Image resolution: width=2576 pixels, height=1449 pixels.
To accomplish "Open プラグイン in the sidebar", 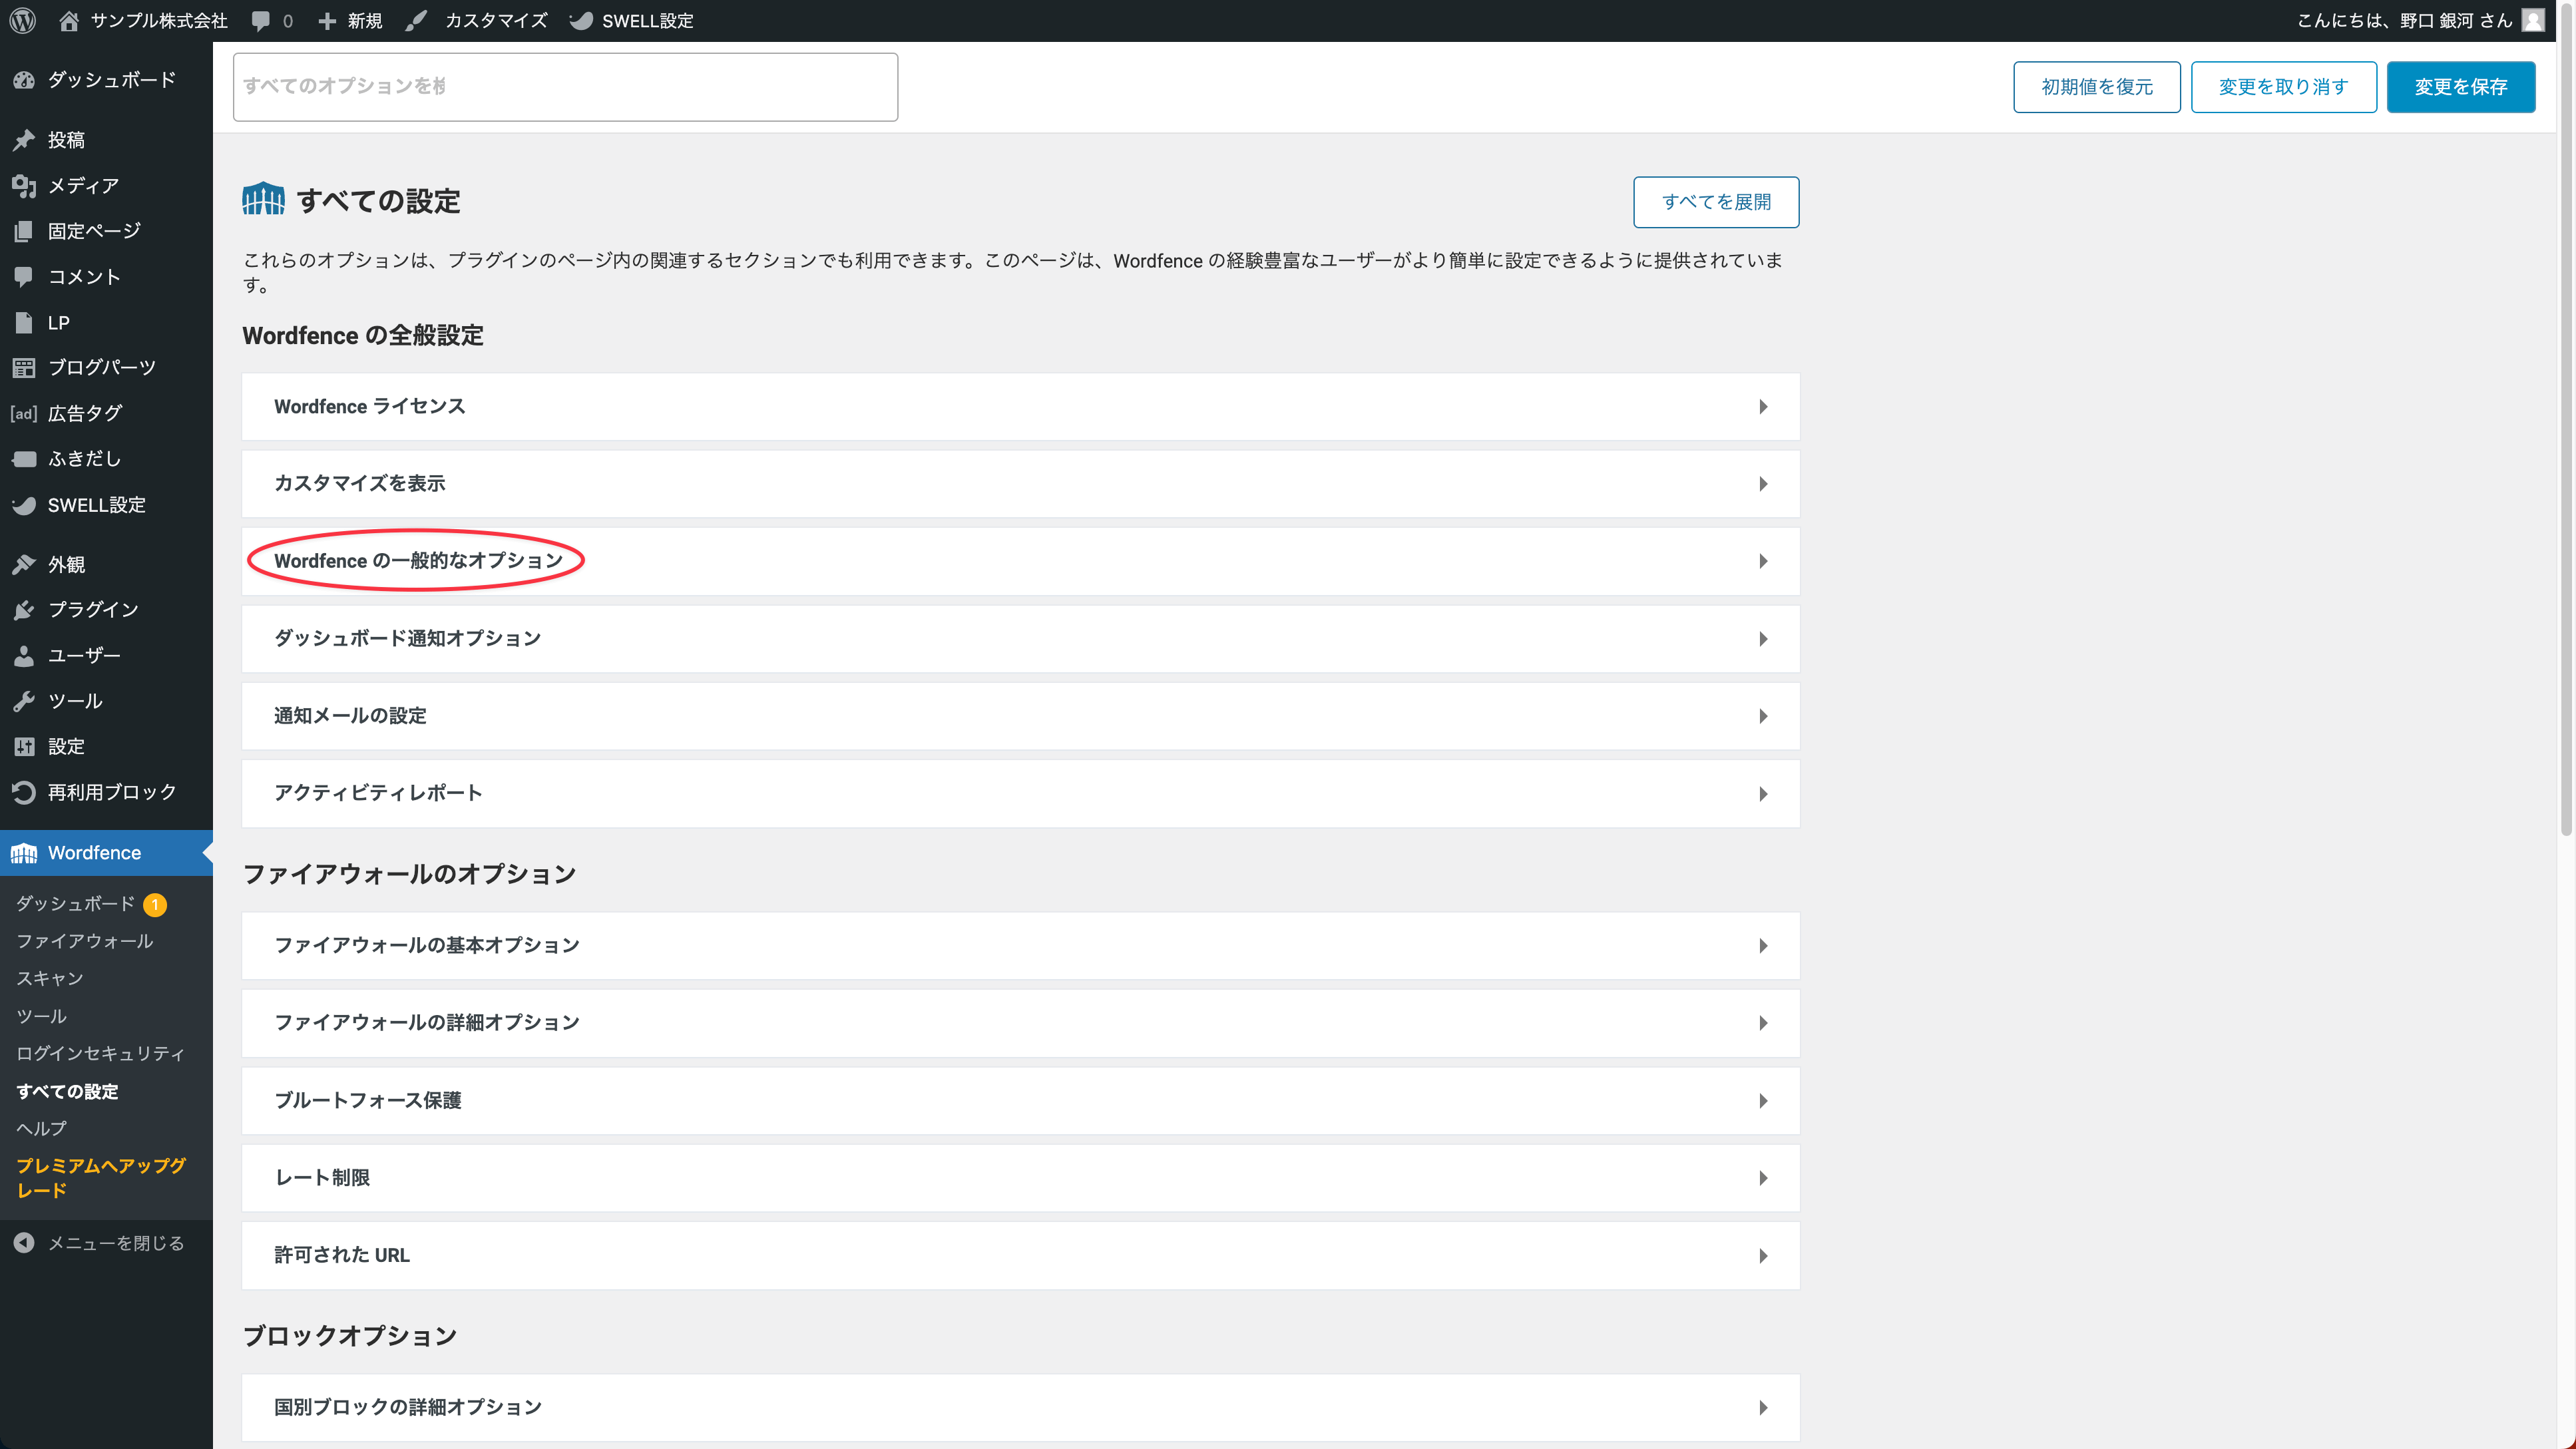I will pos(93,609).
